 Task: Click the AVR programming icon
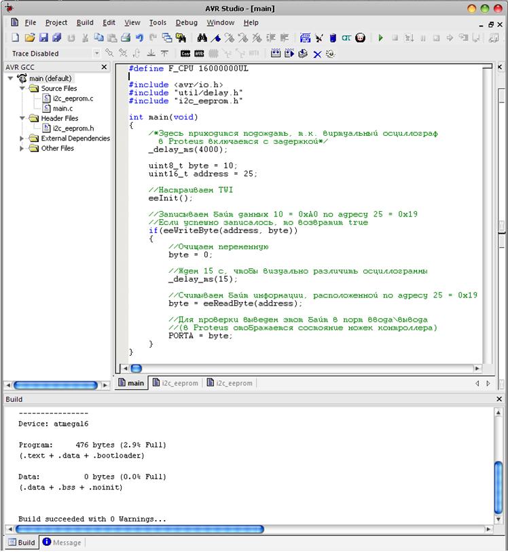pyautogui.click(x=199, y=54)
